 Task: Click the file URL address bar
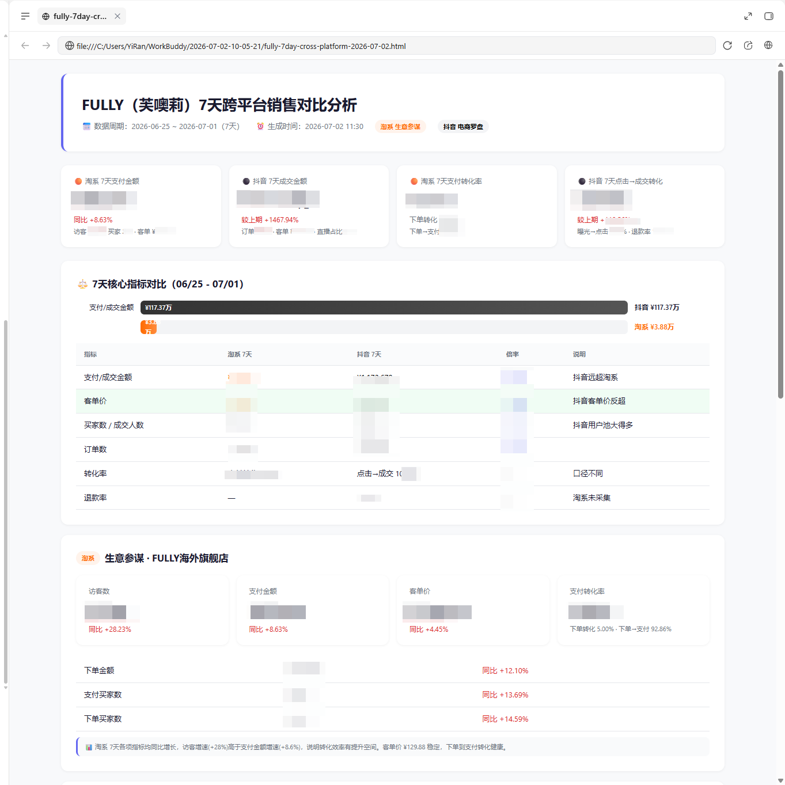pos(386,45)
